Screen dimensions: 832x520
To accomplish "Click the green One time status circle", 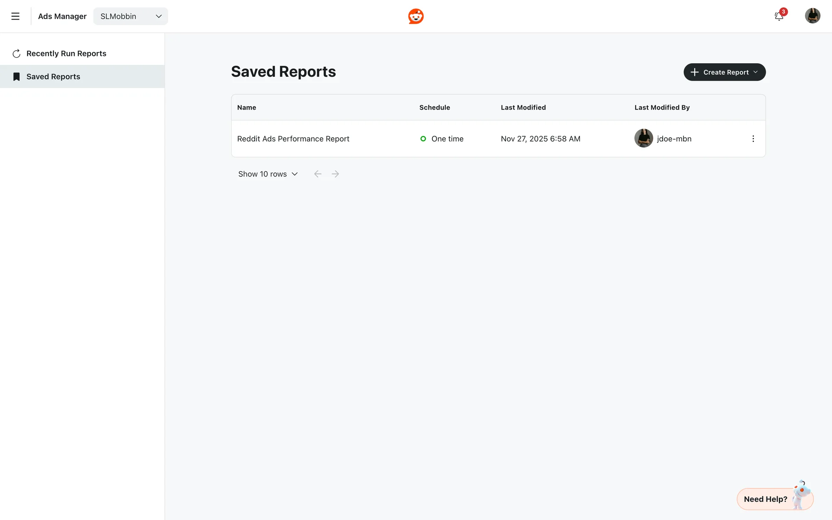I will (423, 139).
